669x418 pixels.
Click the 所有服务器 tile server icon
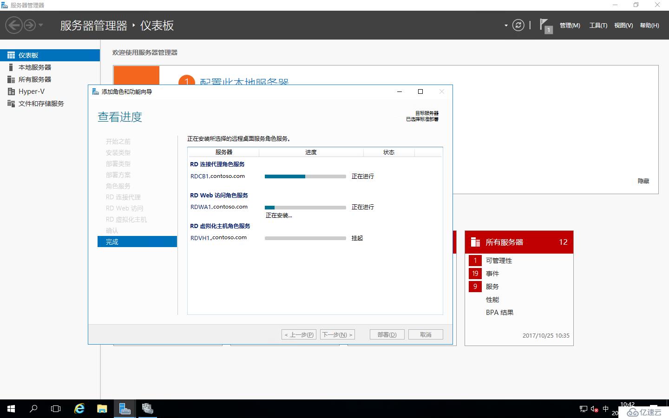475,242
